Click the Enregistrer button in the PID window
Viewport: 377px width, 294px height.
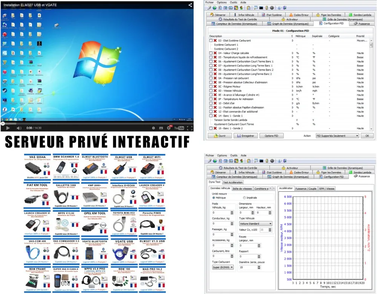pyautogui.click(x=245, y=136)
